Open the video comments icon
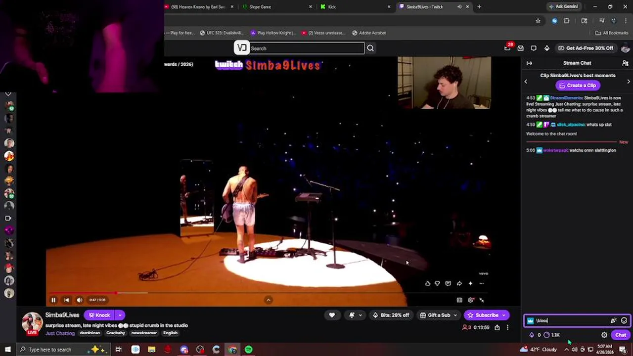Screen dimensions: 633x356 click(x=448, y=283)
